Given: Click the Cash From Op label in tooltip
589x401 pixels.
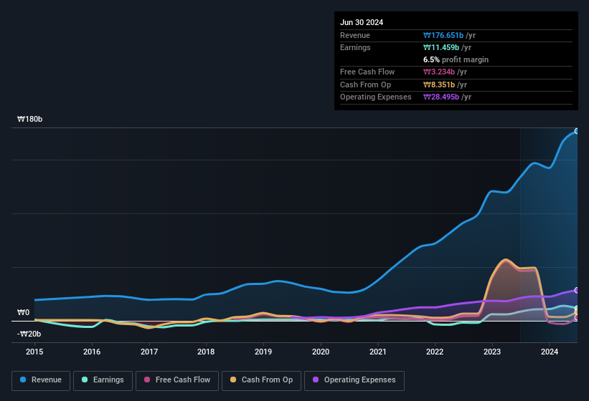Looking at the screenshot, I should click(365, 84).
